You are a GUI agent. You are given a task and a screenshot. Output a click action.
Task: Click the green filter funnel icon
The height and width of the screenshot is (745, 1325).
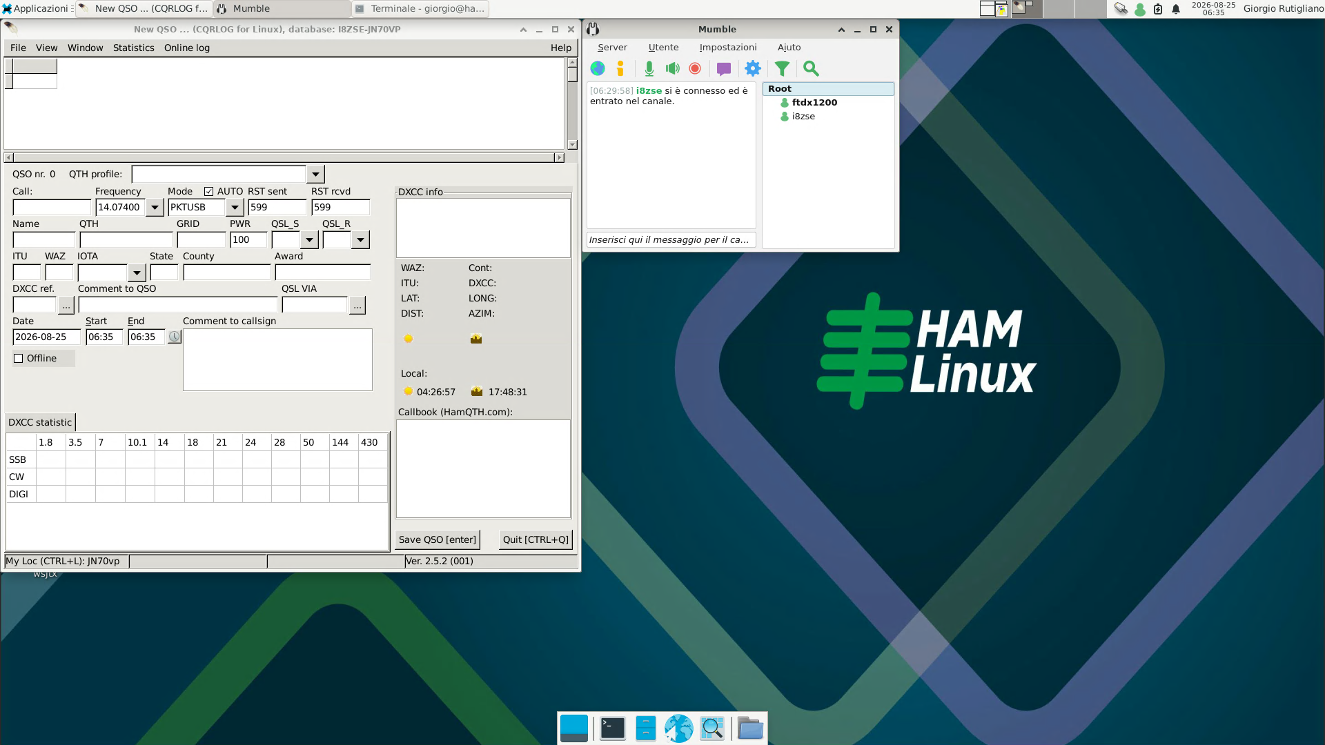(x=782, y=68)
